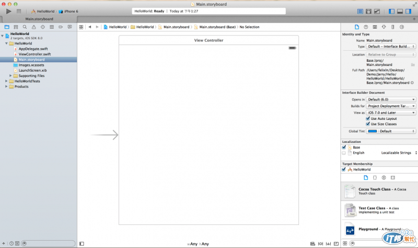Open the Pin constraints menu
The width and height of the screenshot is (418, 248).
(x=320, y=244)
